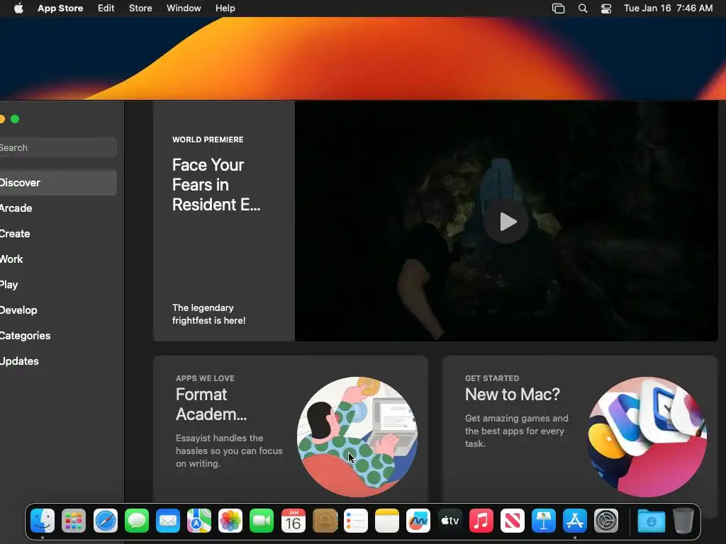The height and width of the screenshot is (544, 726).
Task: Go to Arcade in sidebar
Action: (x=58, y=208)
